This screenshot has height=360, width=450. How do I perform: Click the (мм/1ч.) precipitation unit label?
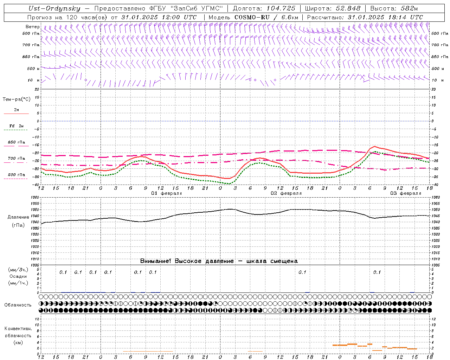18,283
